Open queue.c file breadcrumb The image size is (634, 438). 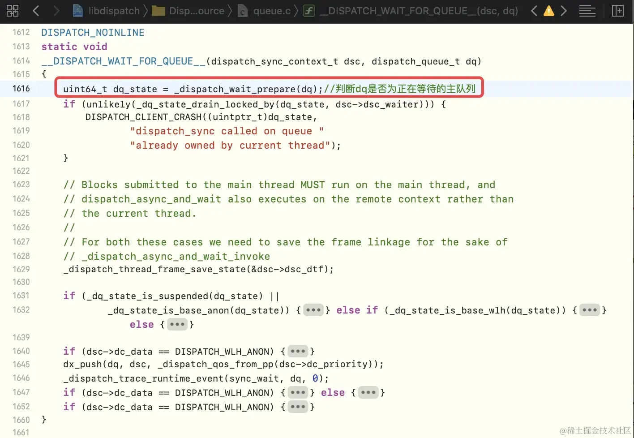coord(264,11)
